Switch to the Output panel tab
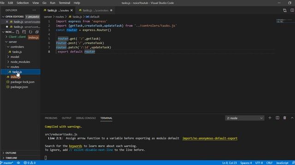 pos(66,118)
